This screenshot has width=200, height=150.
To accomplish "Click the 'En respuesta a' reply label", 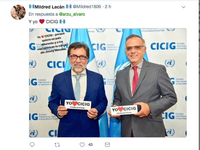I will click(x=43, y=14).
